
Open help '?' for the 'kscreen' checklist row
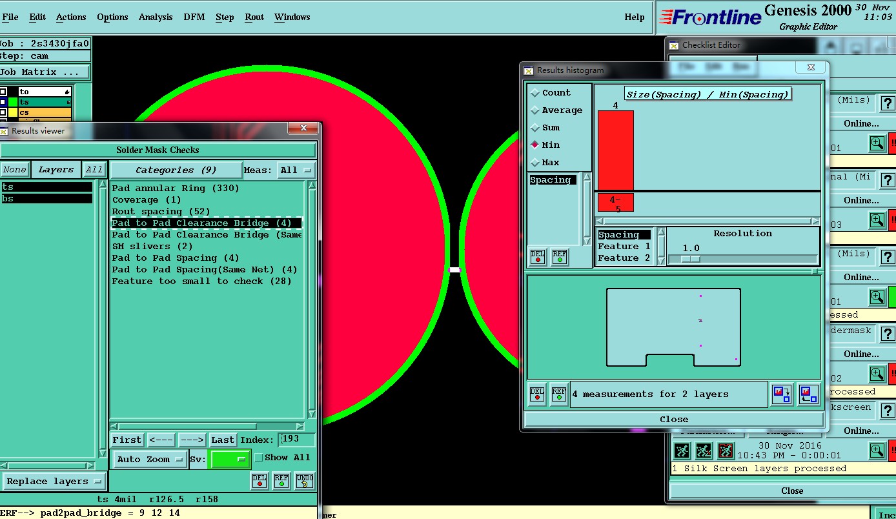pos(888,411)
